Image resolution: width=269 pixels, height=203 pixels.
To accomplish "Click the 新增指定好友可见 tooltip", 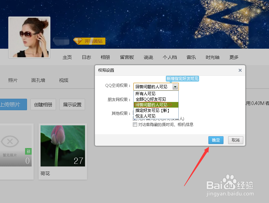I will pyautogui.click(x=182, y=79).
